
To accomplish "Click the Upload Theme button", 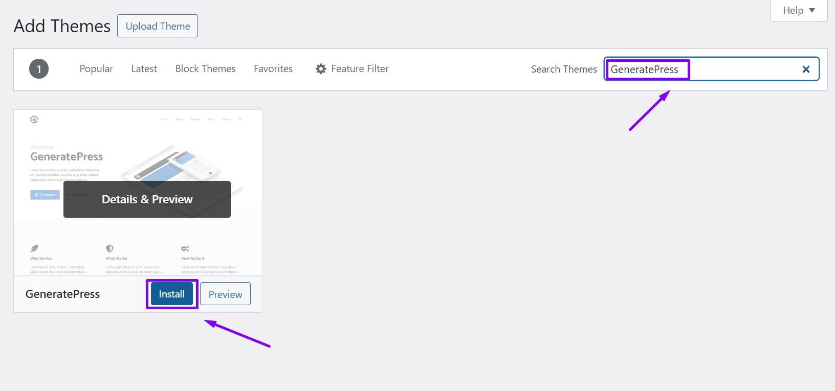I will 158,26.
